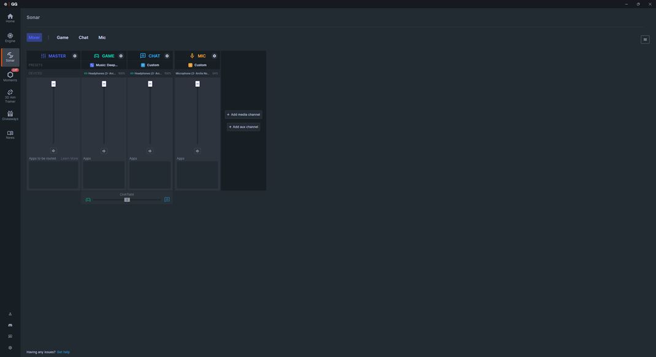Open the GAME channel settings gear
Viewport: 656px width, 357px height.
pyautogui.click(x=121, y=56)
